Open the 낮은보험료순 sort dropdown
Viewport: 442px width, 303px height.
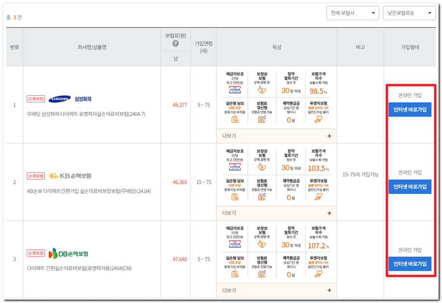(409, 13)
